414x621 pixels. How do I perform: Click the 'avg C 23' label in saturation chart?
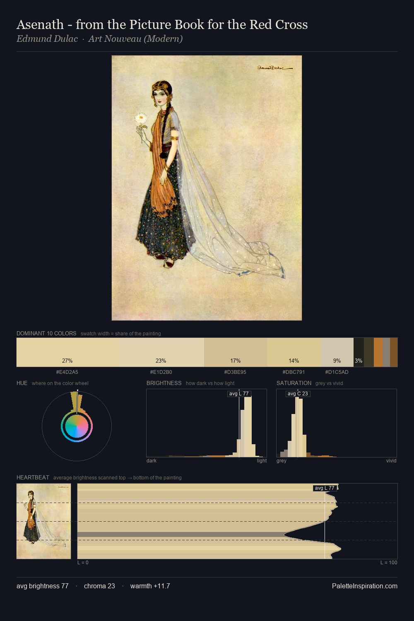[298, 394]
